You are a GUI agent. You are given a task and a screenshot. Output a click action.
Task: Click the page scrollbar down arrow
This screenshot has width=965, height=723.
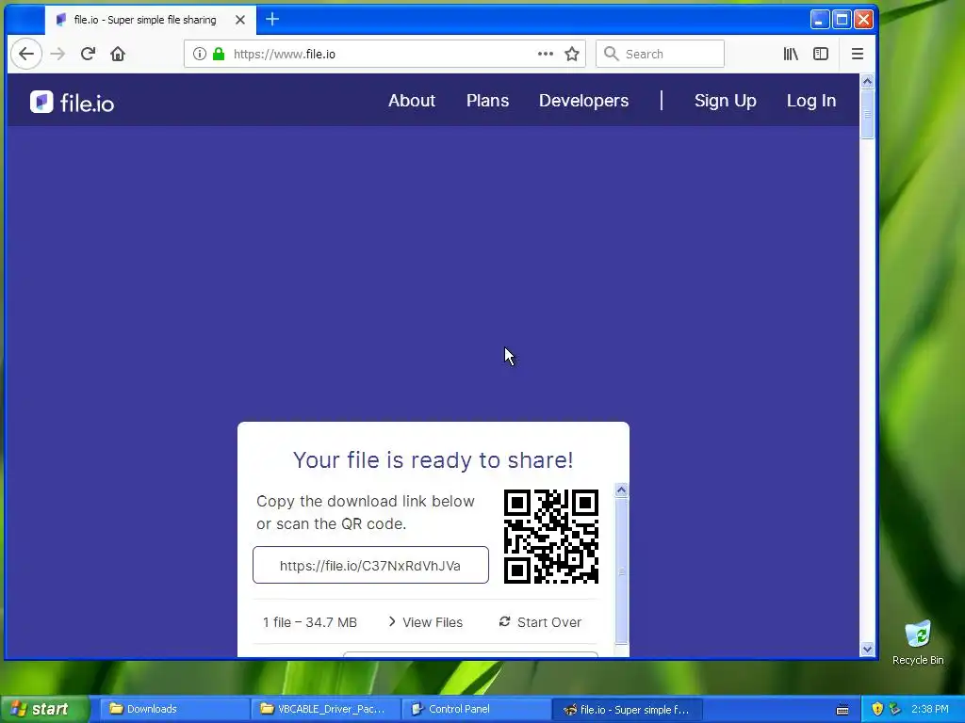point(868,650)
